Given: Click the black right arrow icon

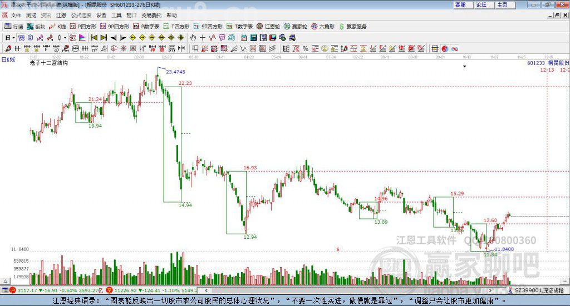Looking at the screenshot, I should 123,38.
